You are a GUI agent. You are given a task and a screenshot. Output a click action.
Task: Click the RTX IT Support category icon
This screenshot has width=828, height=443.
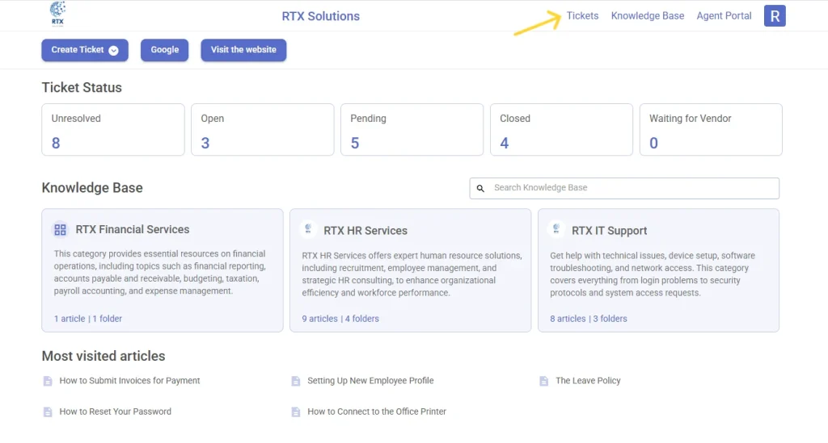coord(556,228)
